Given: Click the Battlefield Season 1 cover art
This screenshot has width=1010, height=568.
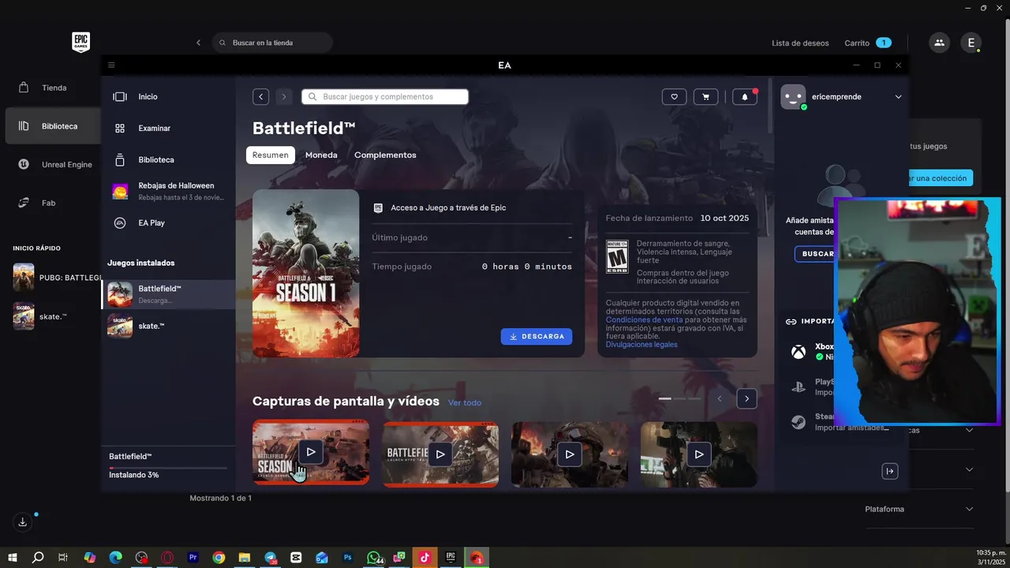Looking at the screenshot, I should pos(306,273).
